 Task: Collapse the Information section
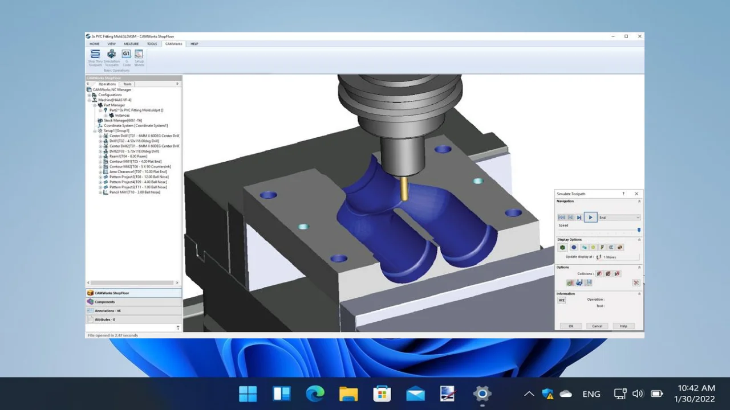tap(639, 294)
